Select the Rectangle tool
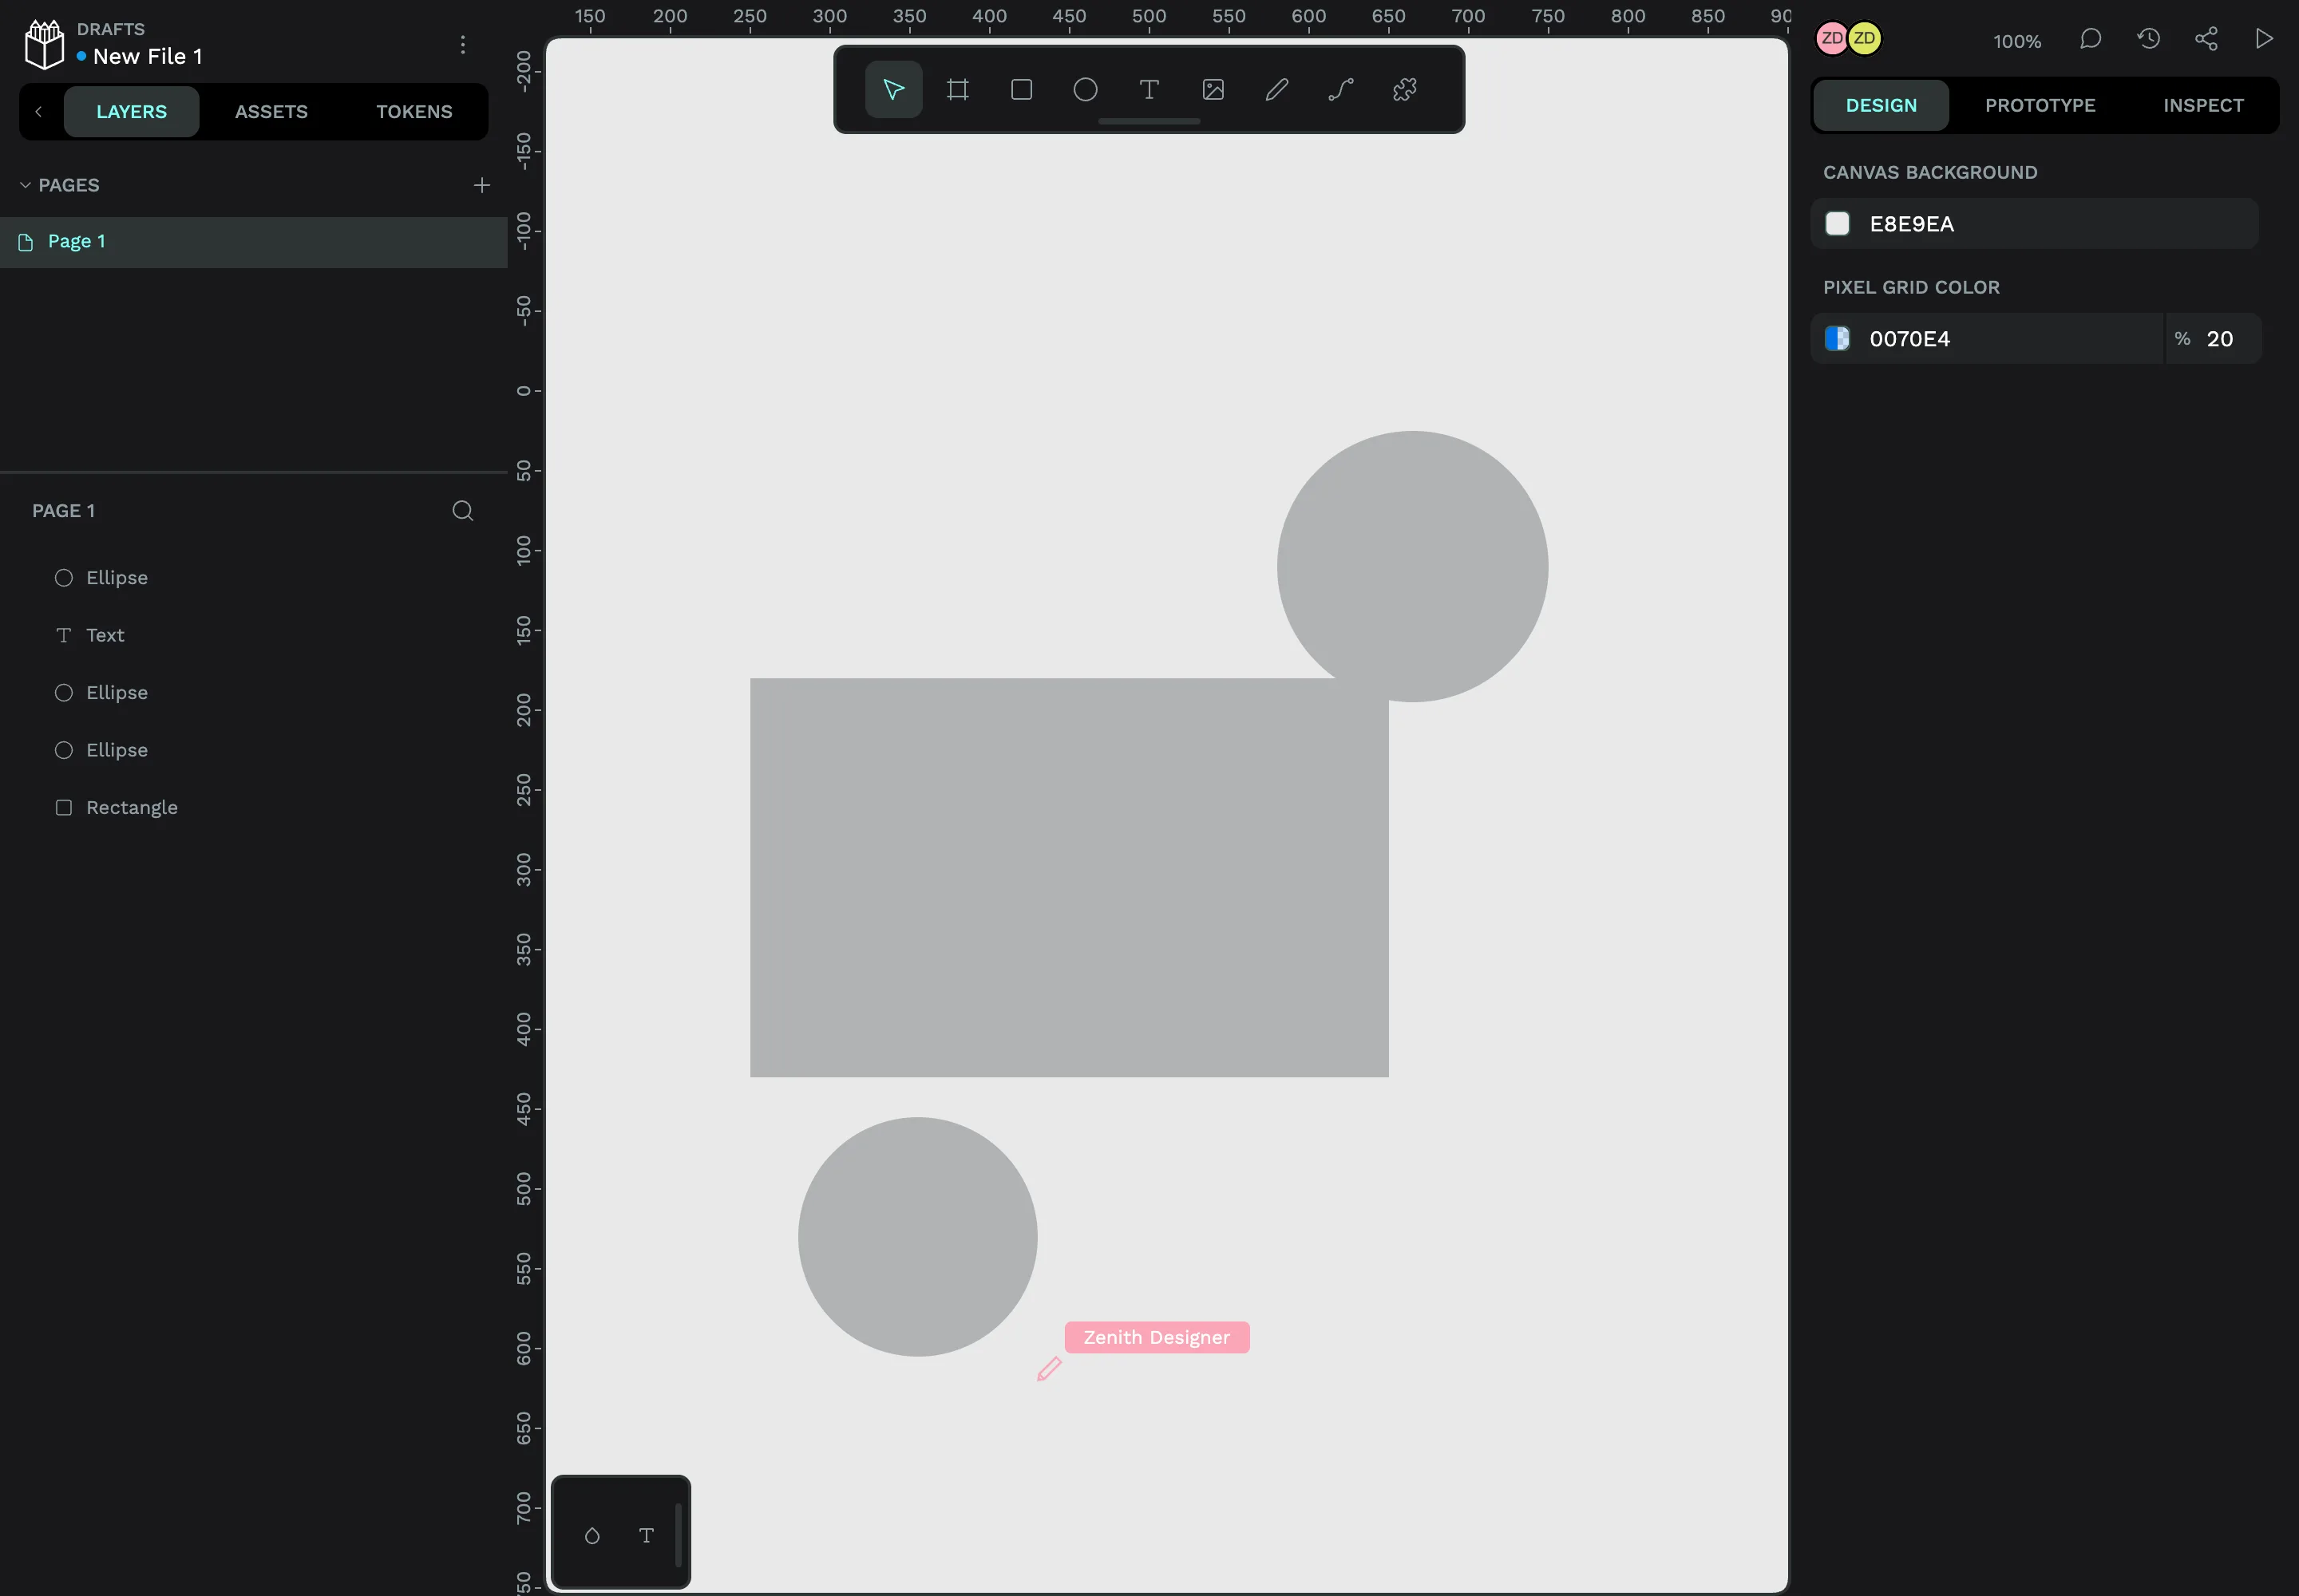The height and width of the screenshot is (1596, 2299). pyautogui.click(x=1022, y=90)
